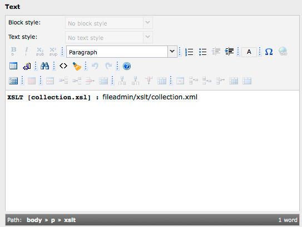
Task: Open find and replace binoculars
Action: (44, 66)
